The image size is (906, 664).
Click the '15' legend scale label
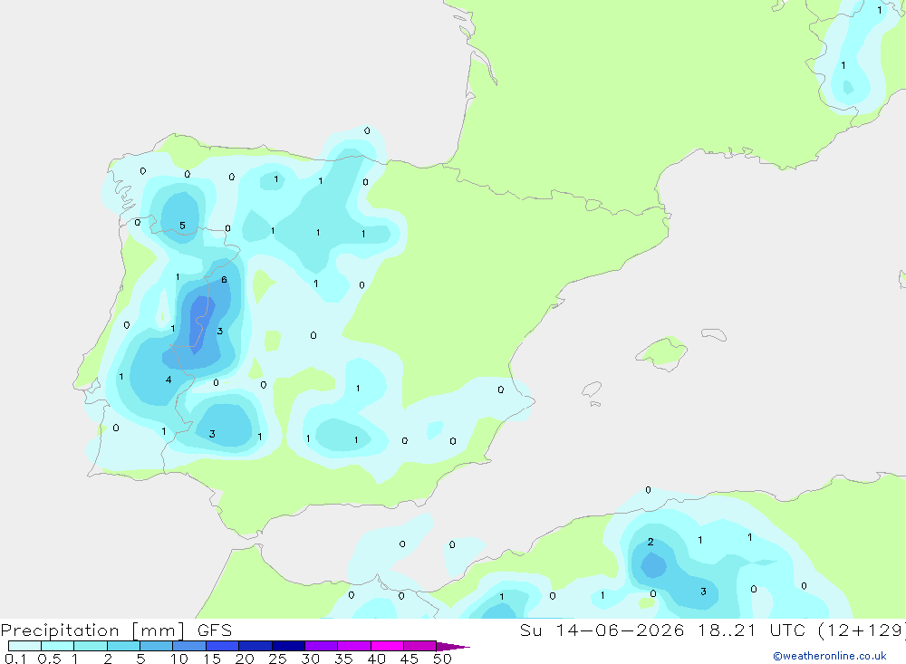211,659
